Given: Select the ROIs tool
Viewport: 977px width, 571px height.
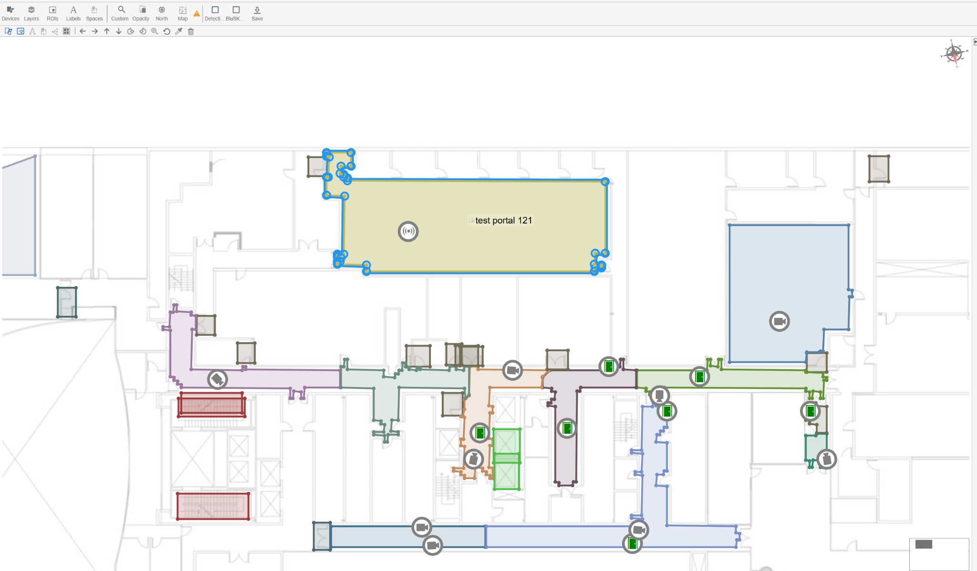Looking at the screenshot, I should [x=52, y=13].
